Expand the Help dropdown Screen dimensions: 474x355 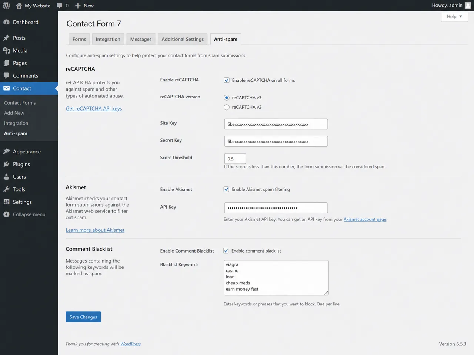pos(454,17)
